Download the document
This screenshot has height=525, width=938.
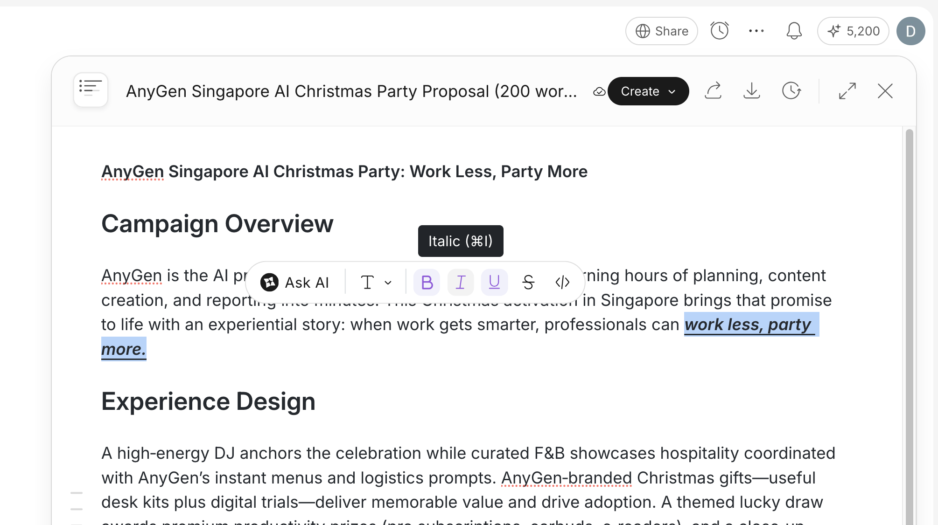[x=752, y=91]
